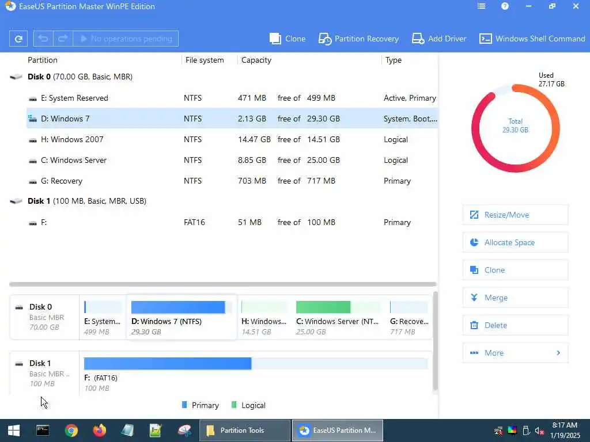Switch to EaseUS Partition M... taskbar button

click(x=338, y=430)
